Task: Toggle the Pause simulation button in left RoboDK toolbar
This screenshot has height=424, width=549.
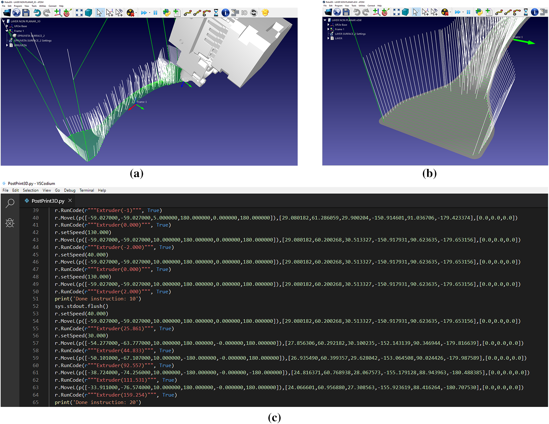Action: click(x=155, y=13)
